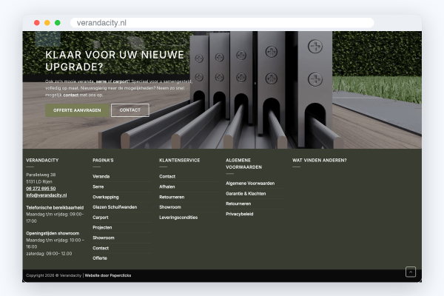Open Overkapping page link
Viewport: 444px width, 296px height.
[x=106, y=197]
